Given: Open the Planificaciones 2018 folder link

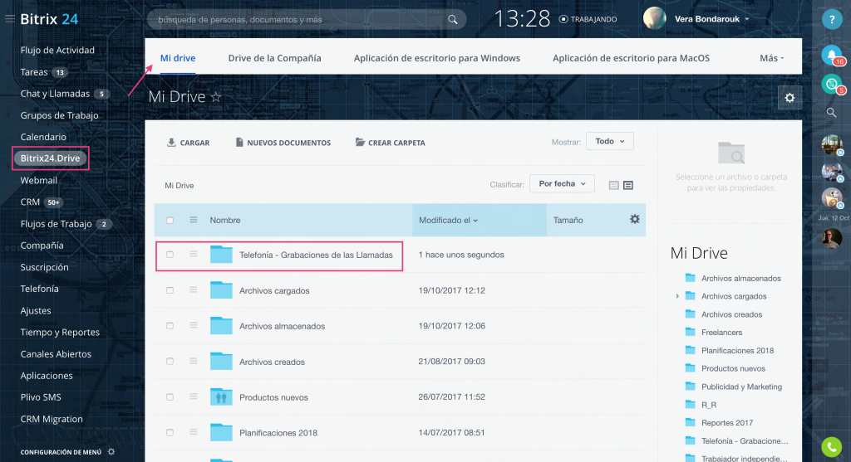Looking at the screenshot, I should pyautogui.click(x=278, y=433).
